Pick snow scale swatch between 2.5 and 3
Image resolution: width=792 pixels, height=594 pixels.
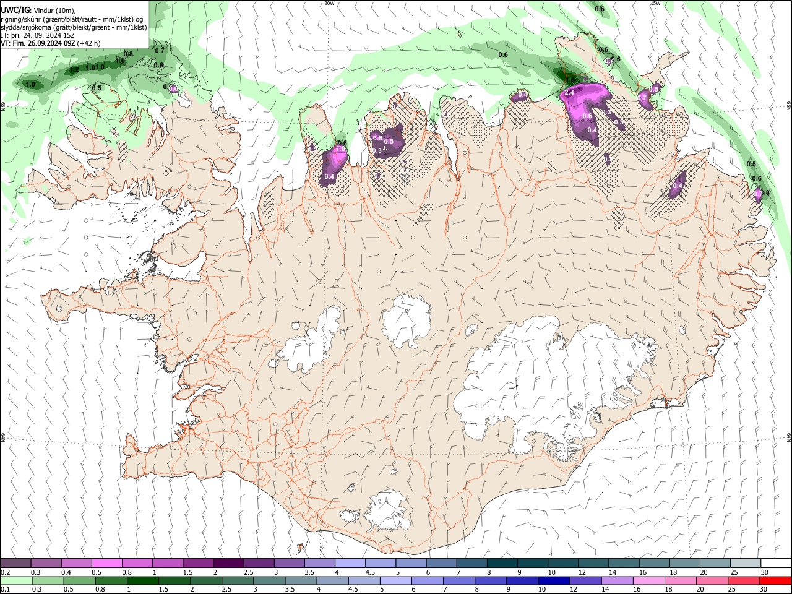(258, 563)
